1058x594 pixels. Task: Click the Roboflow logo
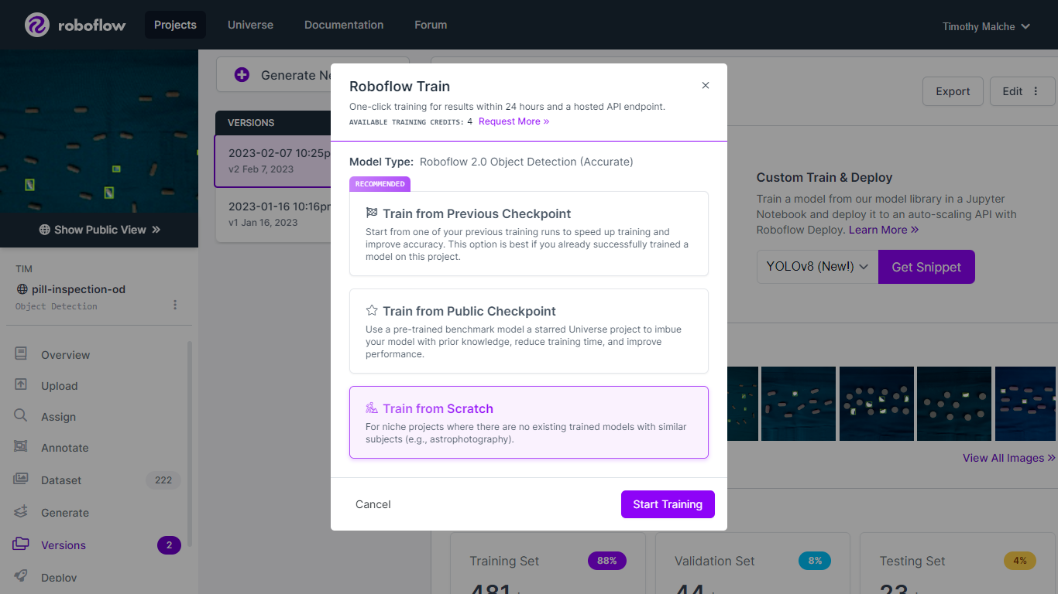click(x=75, y=24)
